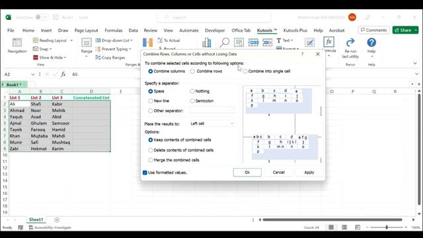Click the Prevent Typing icon

(x=98, y=49)
